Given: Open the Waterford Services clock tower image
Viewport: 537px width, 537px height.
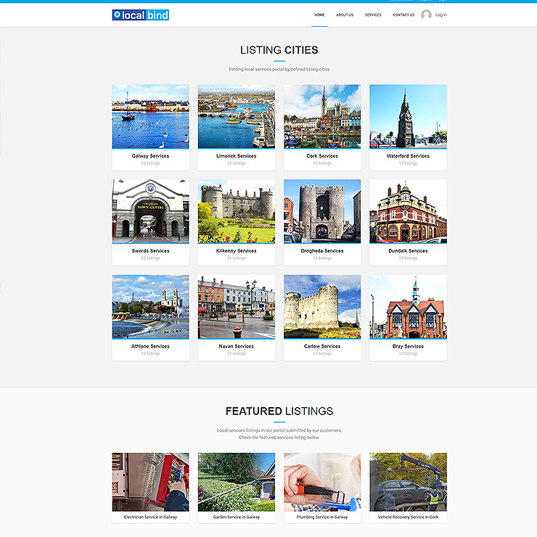Looking at the screenshot, I should click(x=408, y=116).
